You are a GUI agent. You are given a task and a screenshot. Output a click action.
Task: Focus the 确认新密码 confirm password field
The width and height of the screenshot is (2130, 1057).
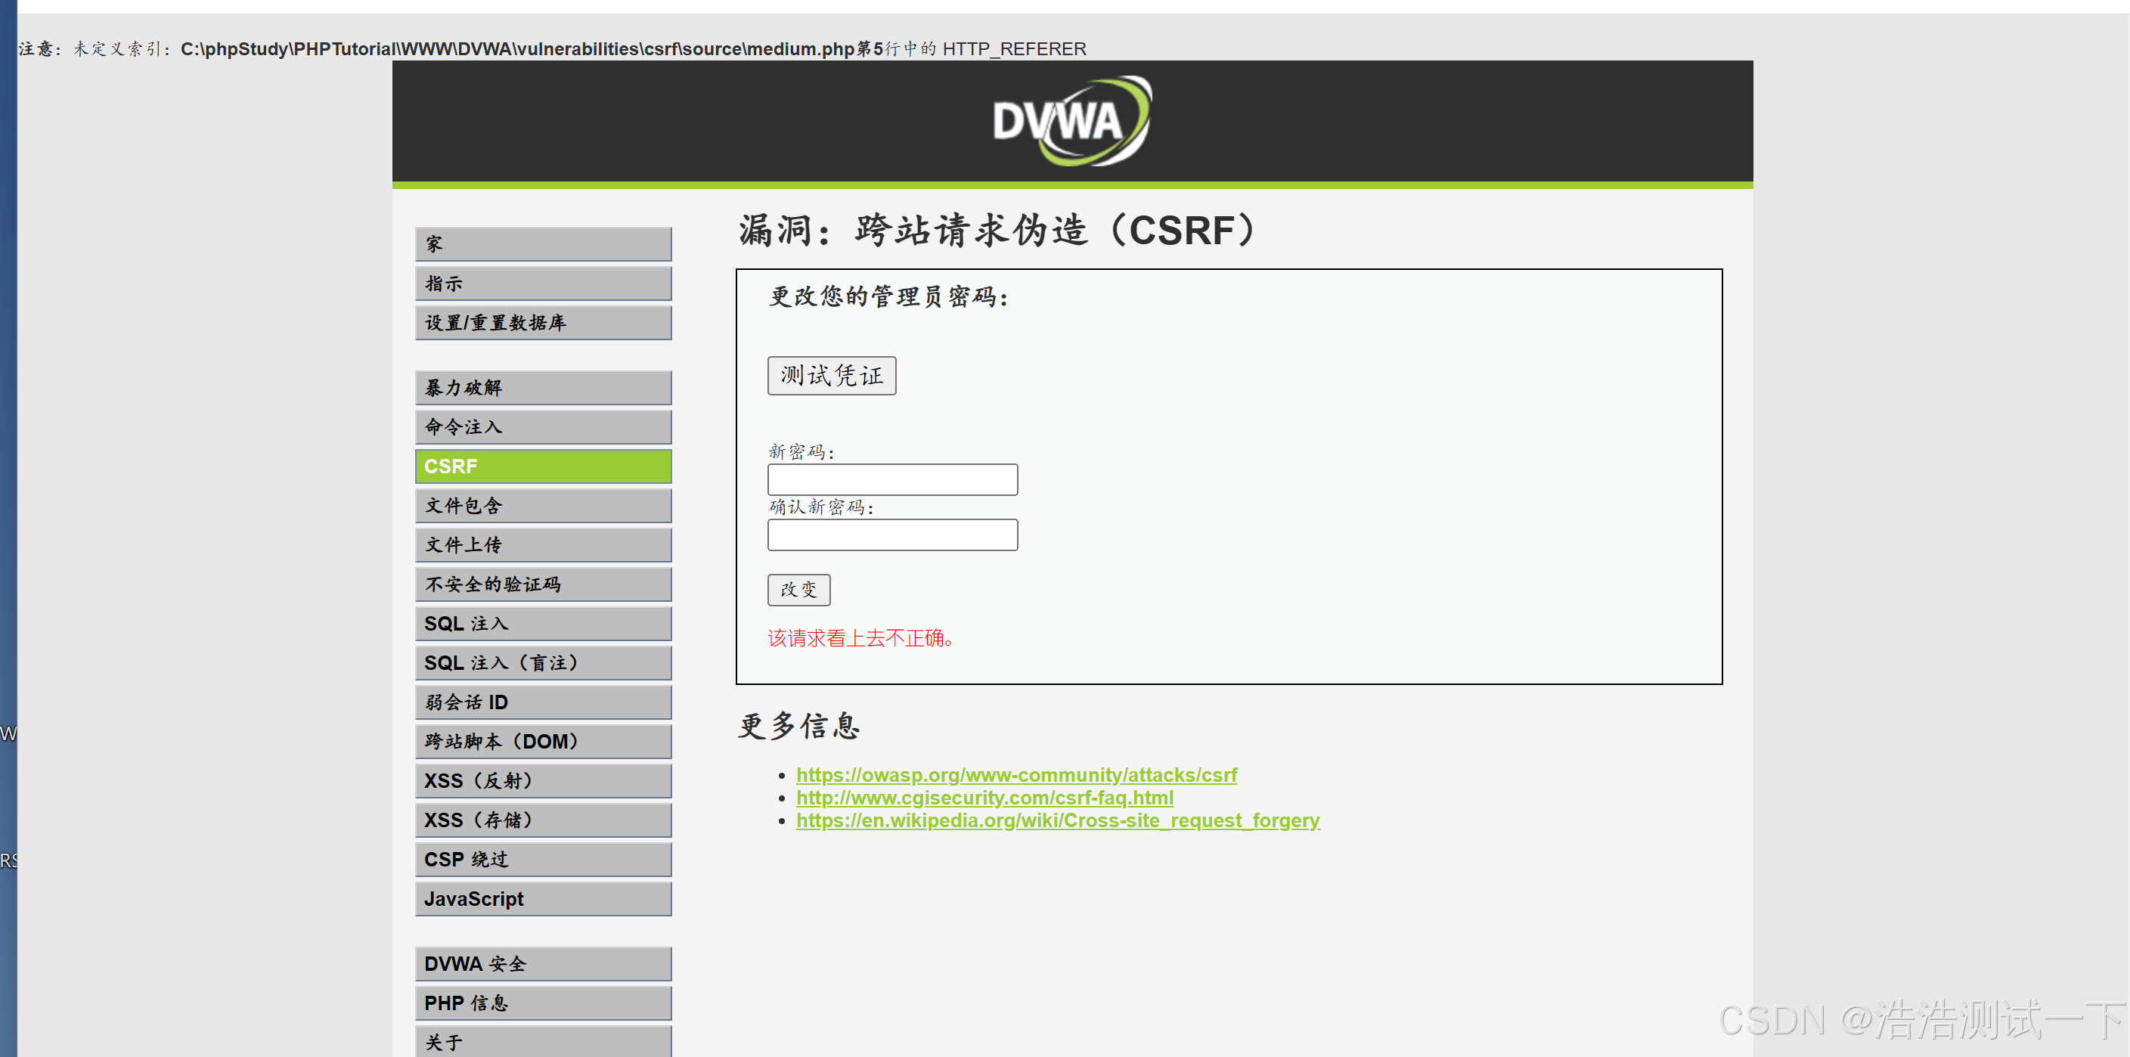(891, 535)
